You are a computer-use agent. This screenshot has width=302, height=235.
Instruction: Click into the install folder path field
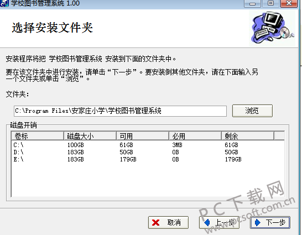pyautogui.click(x=120, y=111)
